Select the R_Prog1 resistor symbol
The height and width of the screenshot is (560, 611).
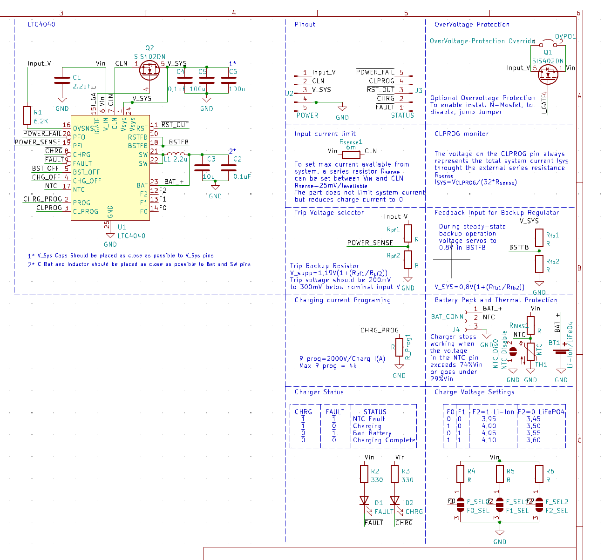click(399, 347)
